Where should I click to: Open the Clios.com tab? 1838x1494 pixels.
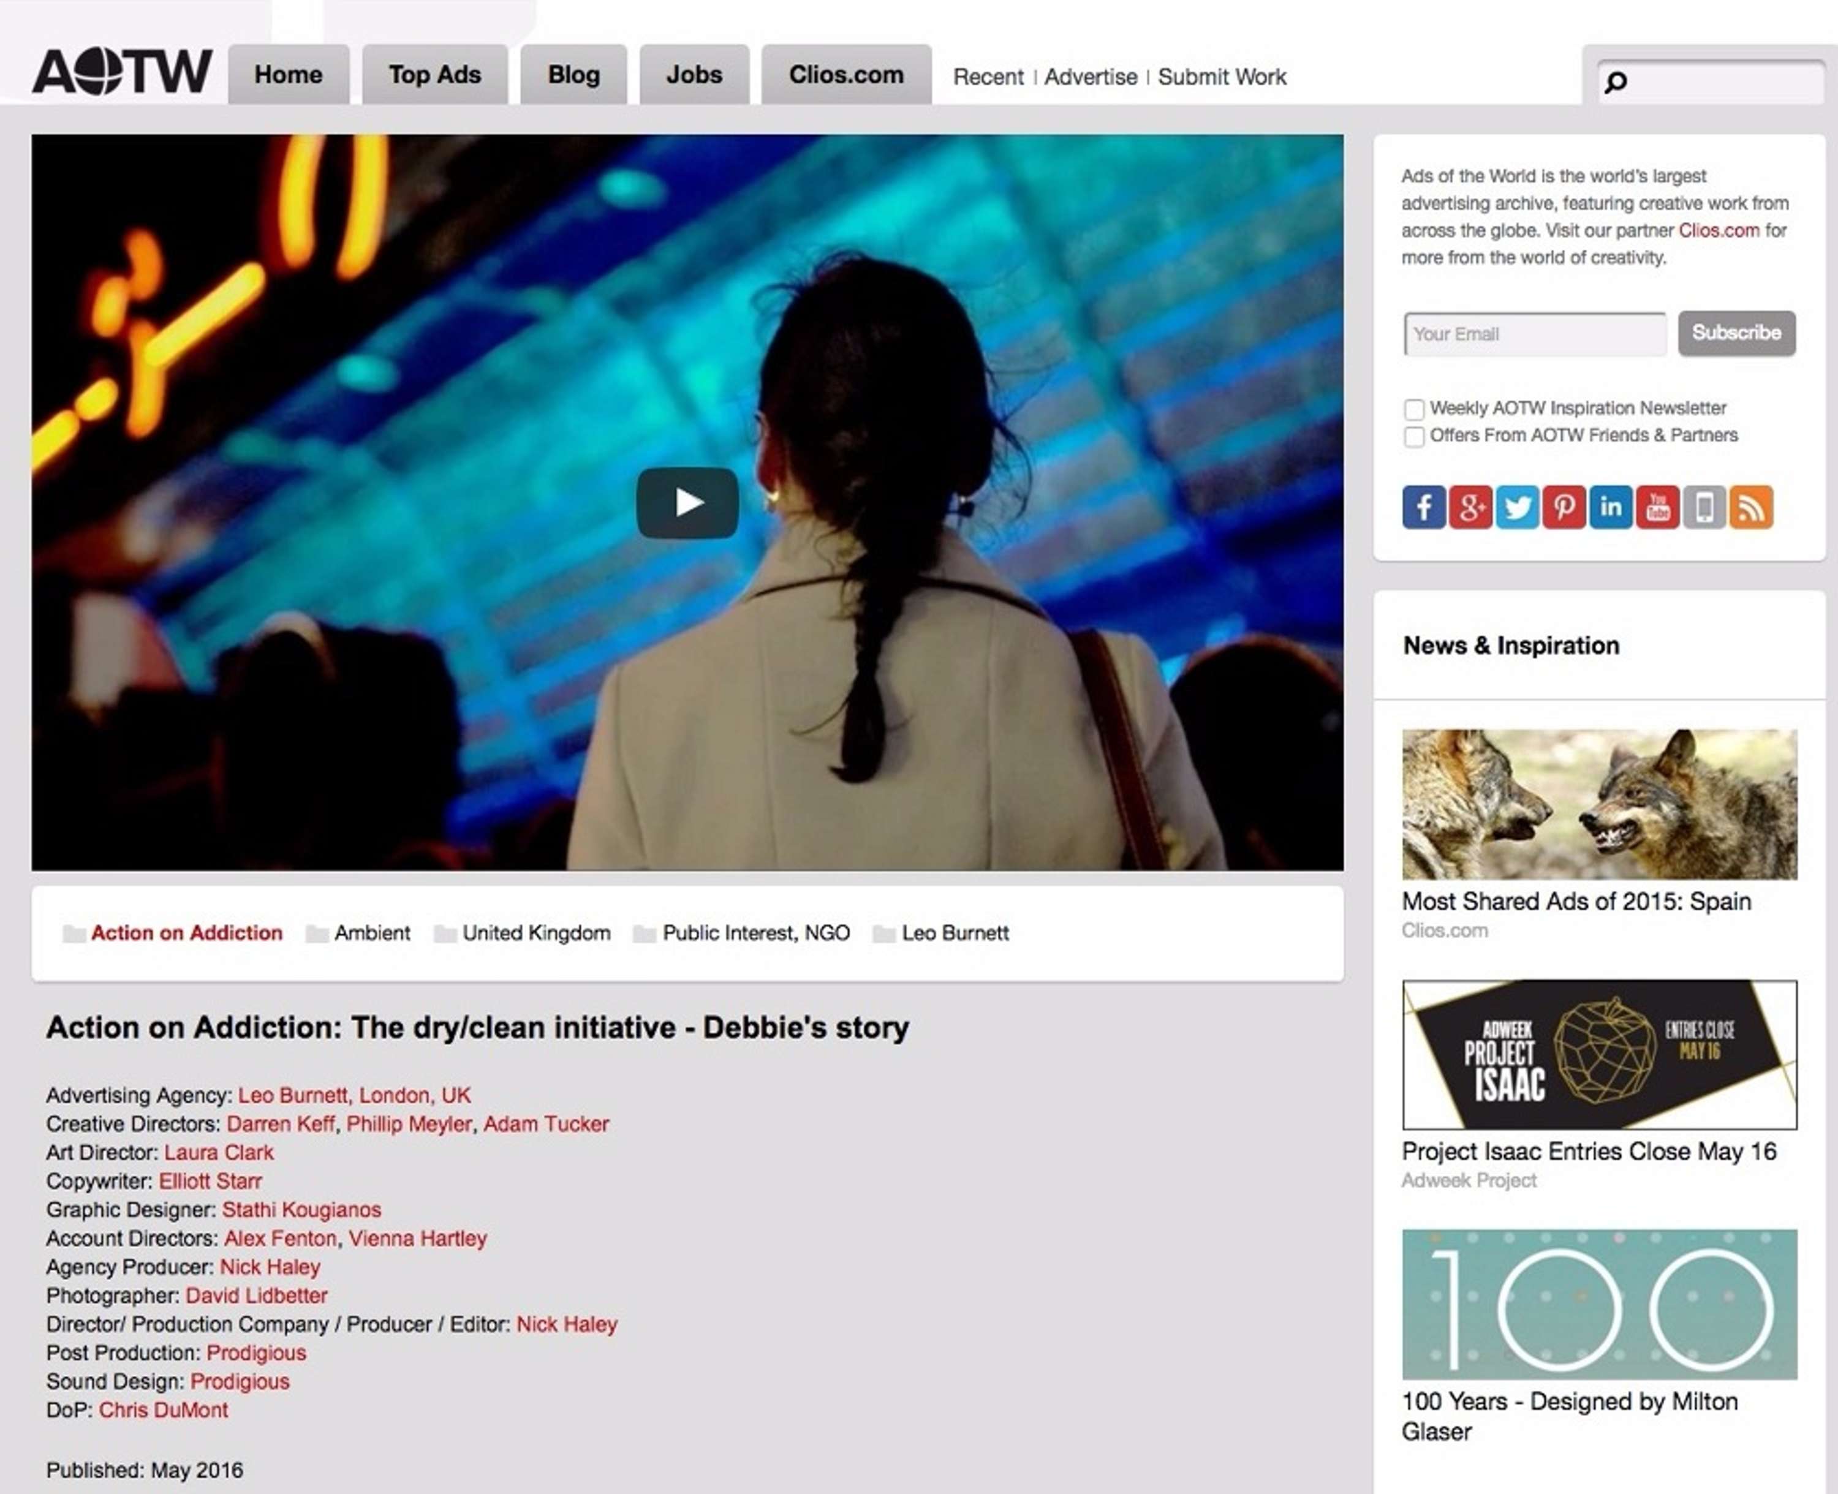(846, 75)
